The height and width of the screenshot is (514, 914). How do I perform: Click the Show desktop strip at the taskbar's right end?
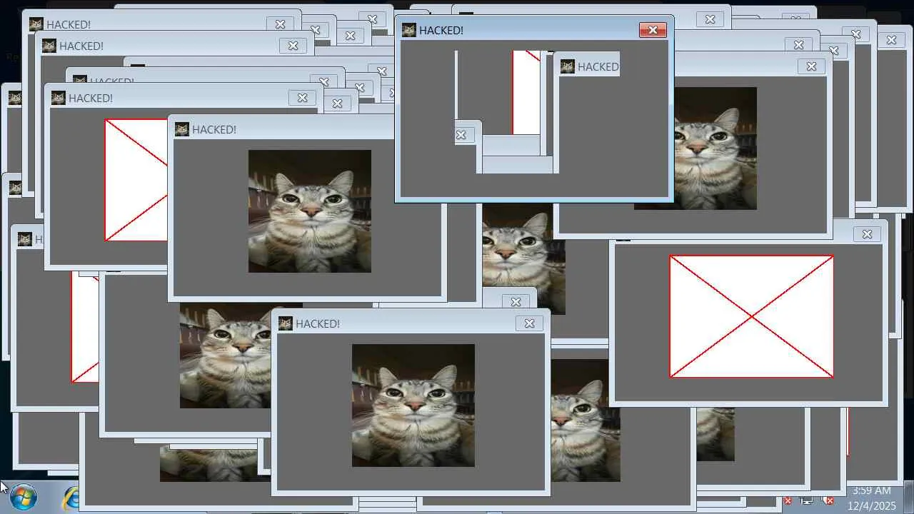tap(909, 498)
